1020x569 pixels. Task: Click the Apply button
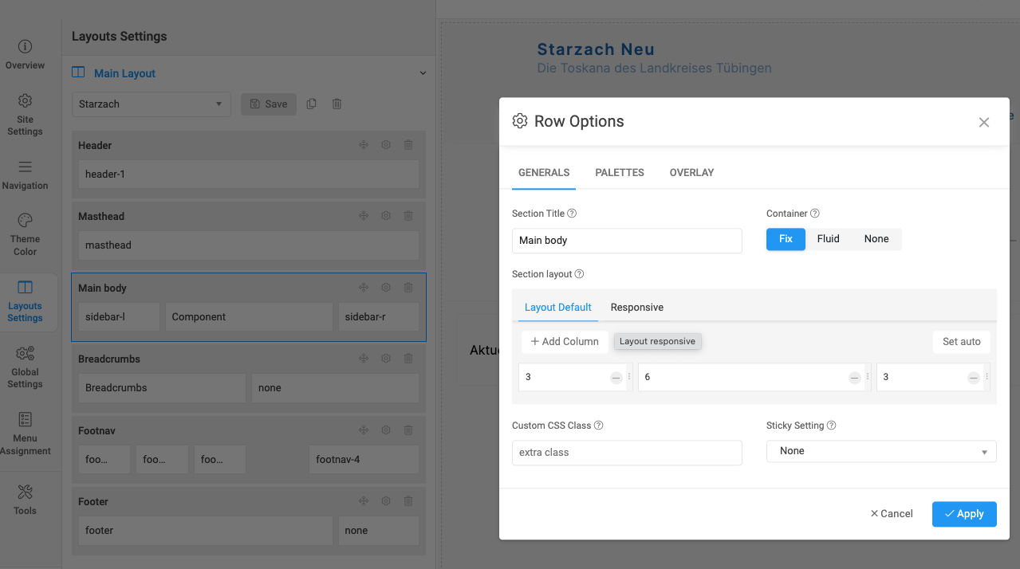click(x=963, y=514)
